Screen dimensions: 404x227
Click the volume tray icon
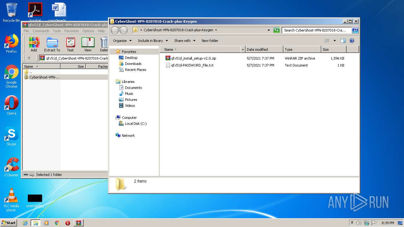[359, 223]
